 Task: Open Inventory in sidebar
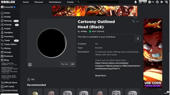7,36
